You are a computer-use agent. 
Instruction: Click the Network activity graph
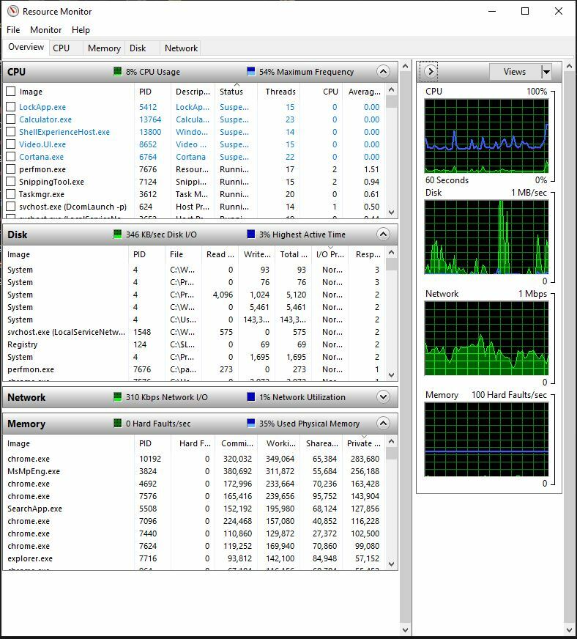pos(486,339)
